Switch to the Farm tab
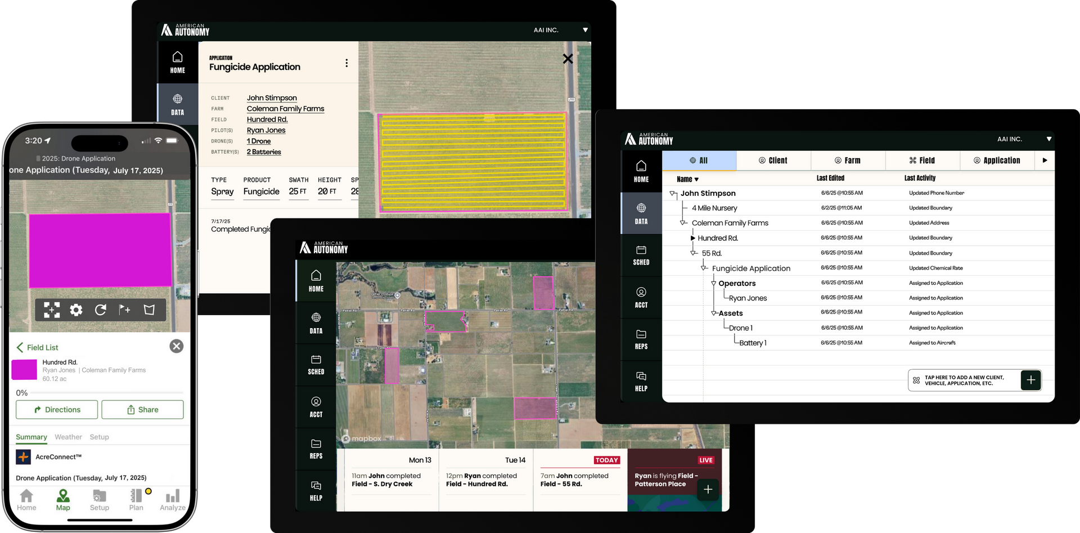This screenshot has height=533, width=1080. coord(847,160)
